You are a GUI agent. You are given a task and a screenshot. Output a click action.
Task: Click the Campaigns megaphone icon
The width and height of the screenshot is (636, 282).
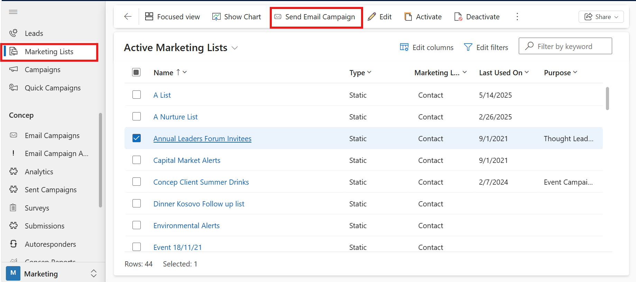pyautogui.click(x=13, y=69)
